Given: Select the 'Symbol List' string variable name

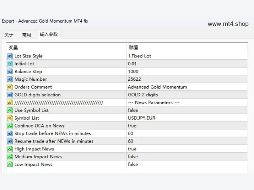Looking at the screenshot, I should pos(27,118).
